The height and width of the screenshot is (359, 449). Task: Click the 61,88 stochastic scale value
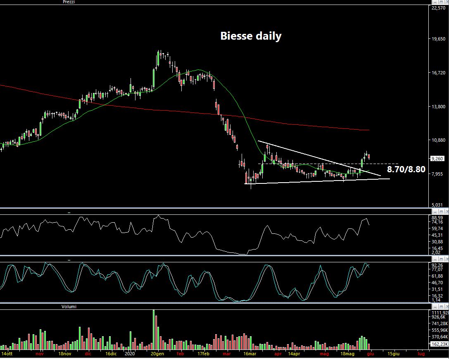coord(437,276)
